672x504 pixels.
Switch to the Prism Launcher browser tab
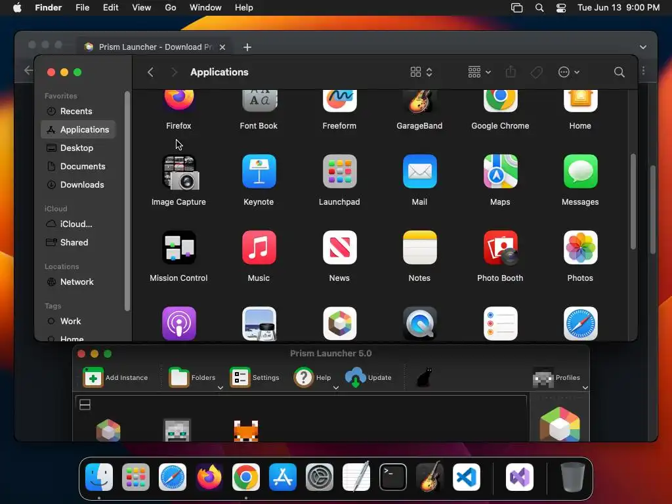tap(155, 47)
